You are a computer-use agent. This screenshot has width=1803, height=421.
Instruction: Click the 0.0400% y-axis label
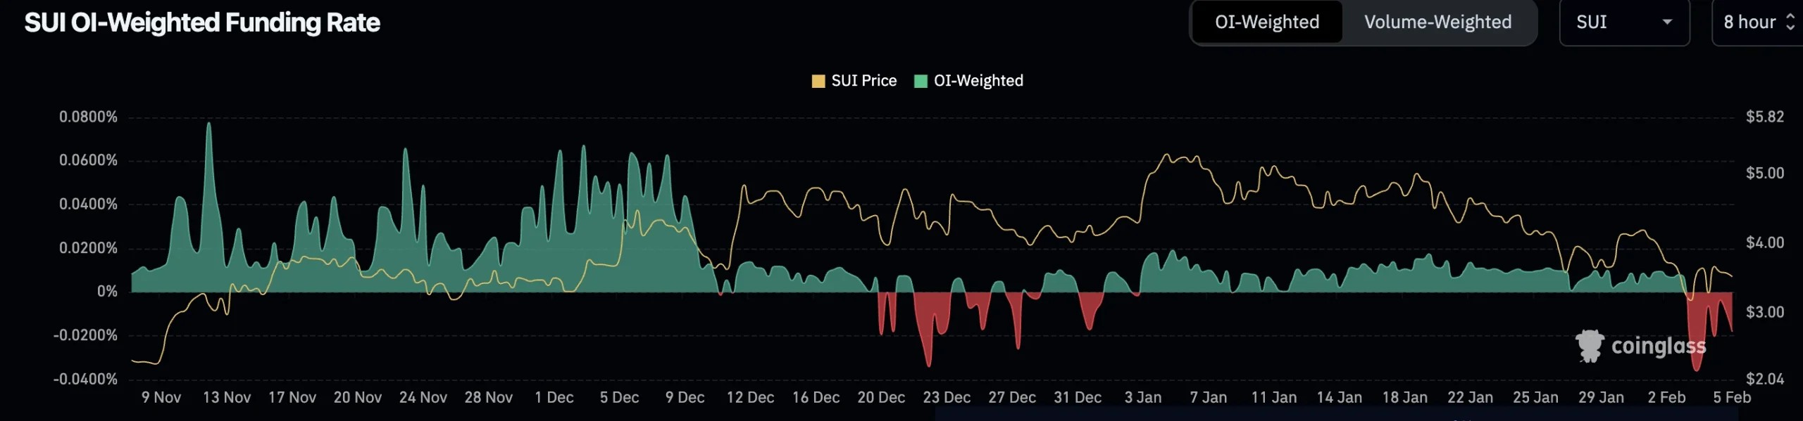tap(88, 205)
